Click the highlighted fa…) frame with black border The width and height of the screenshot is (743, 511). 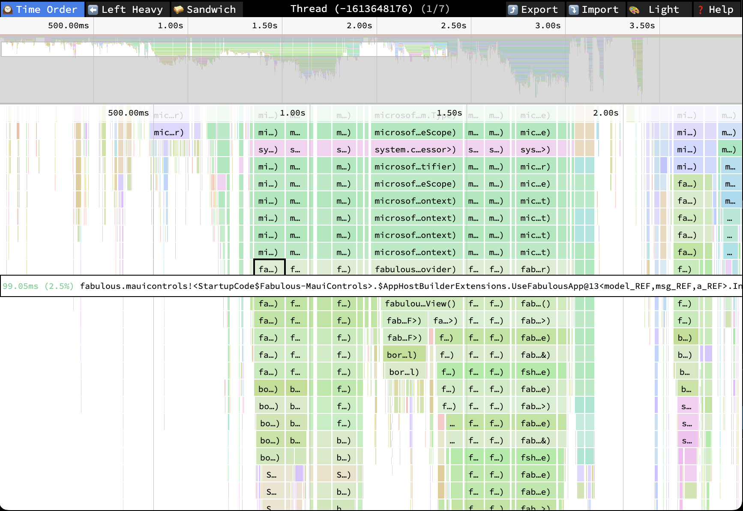269,269
